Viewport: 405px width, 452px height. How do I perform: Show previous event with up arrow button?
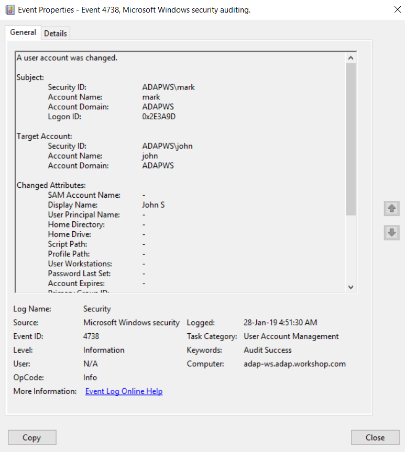[x=391, y=208]
